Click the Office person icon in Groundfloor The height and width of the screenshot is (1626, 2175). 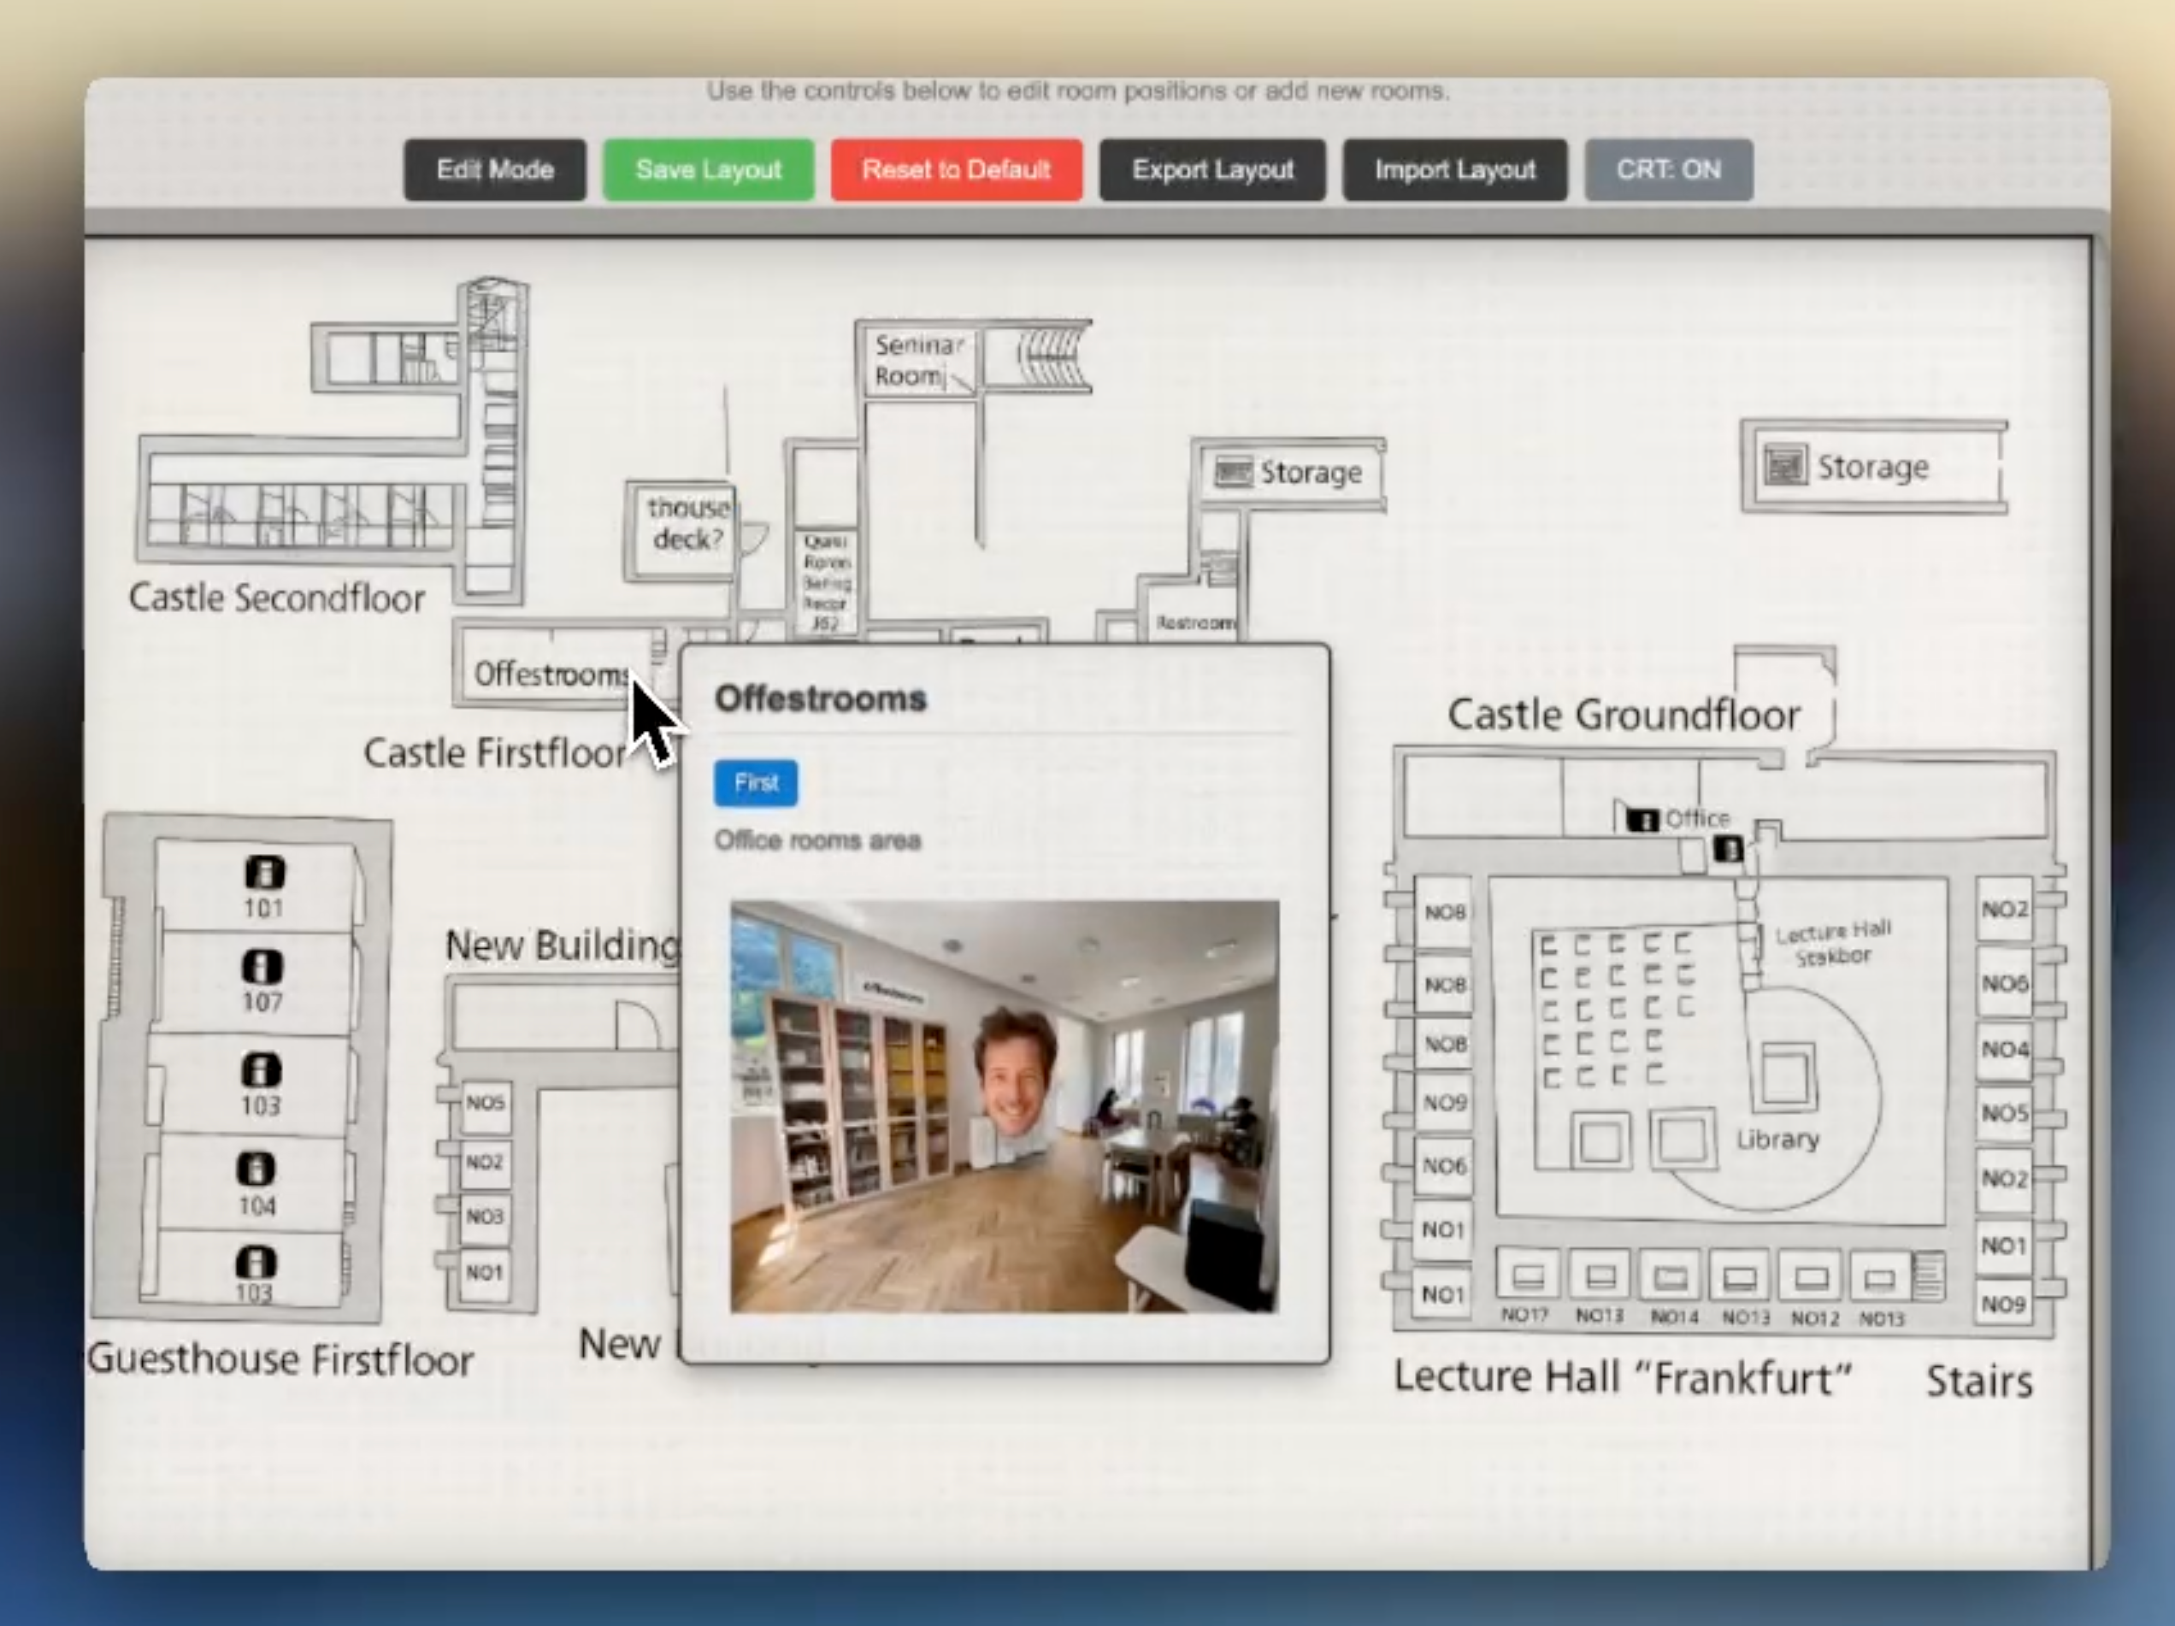pos(1642,819)
